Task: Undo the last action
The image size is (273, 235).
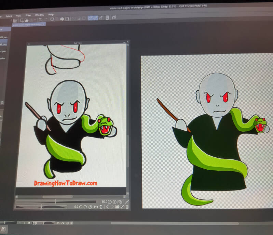Action: [41, 19]
